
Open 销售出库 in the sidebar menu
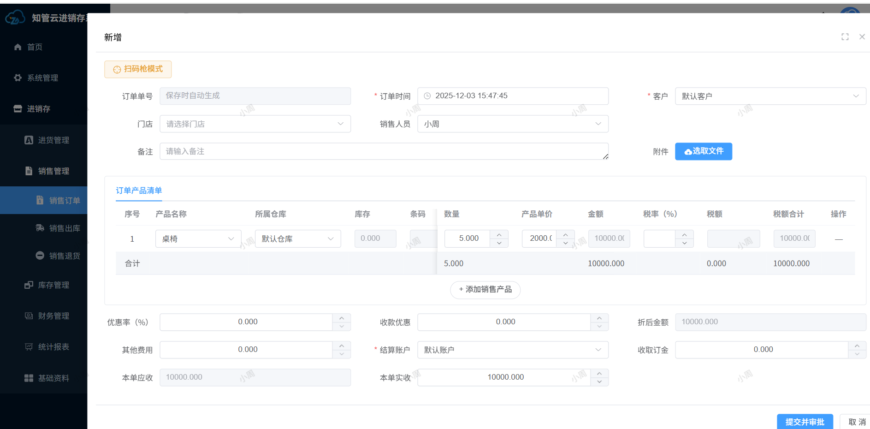pos(65,228)
